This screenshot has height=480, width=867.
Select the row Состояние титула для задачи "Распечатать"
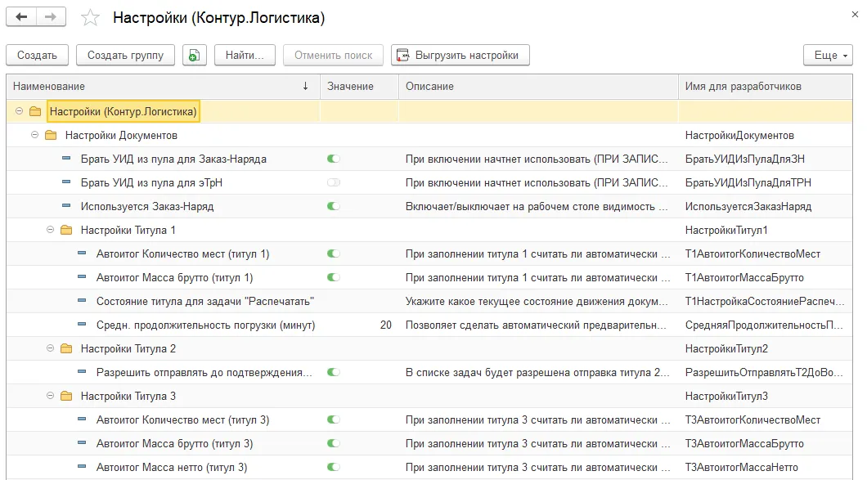coord(429,302)
